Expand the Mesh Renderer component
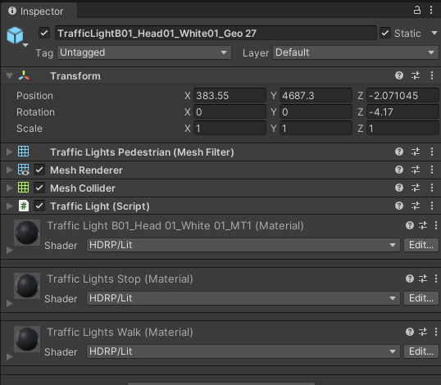Viewport: 441px width, 385px height. [x=10, y=170]
